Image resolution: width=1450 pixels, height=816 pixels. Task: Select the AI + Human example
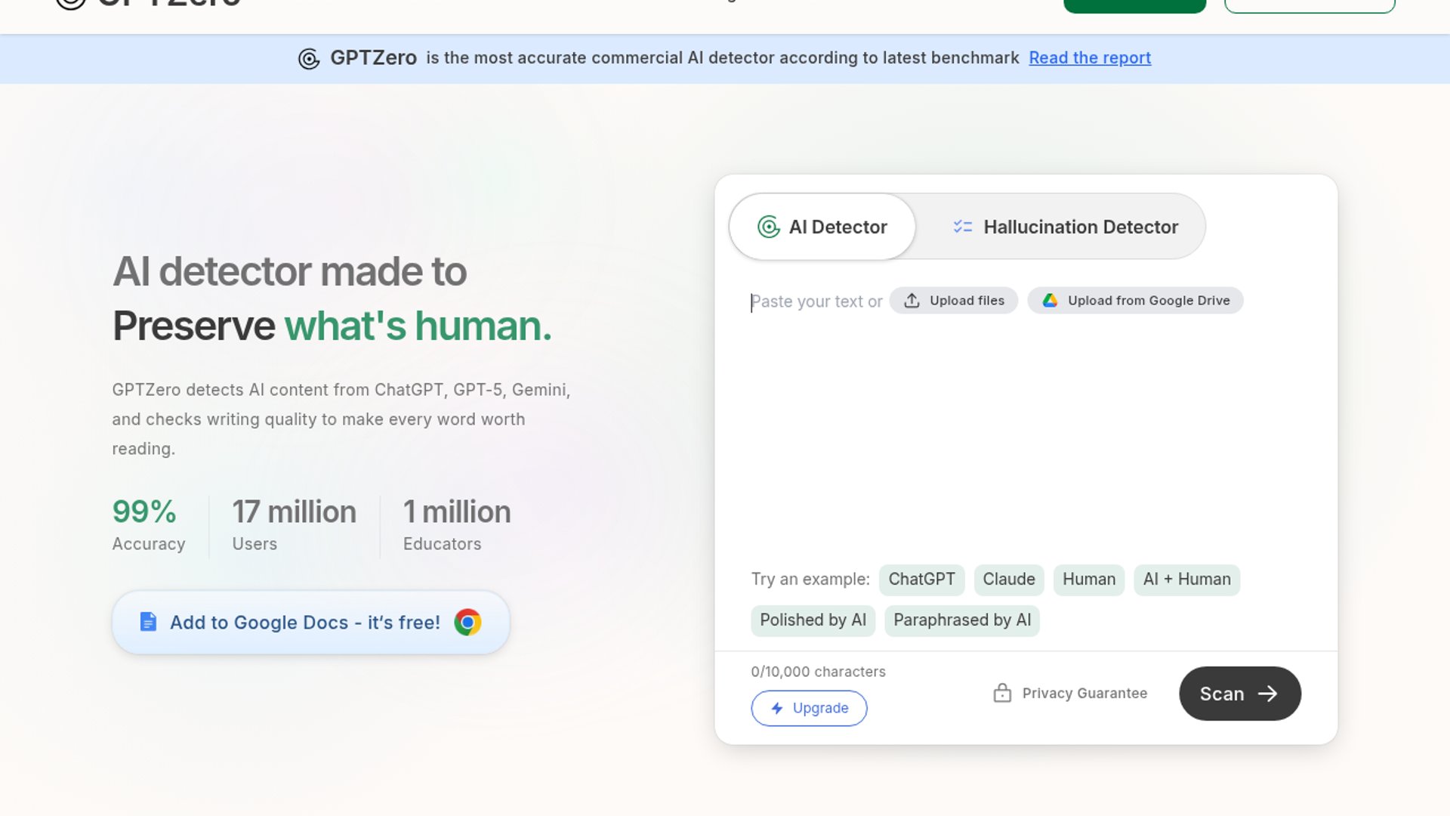coord(1186,580)
